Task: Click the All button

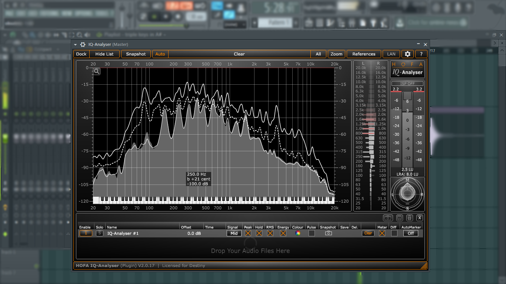Action: (318, 54)
